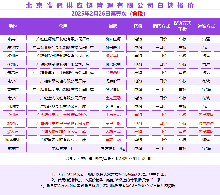
Task: Click the 金光三冠 brand cell
Action: point(113,98)
